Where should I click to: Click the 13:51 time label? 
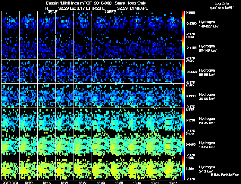(155, 182)
